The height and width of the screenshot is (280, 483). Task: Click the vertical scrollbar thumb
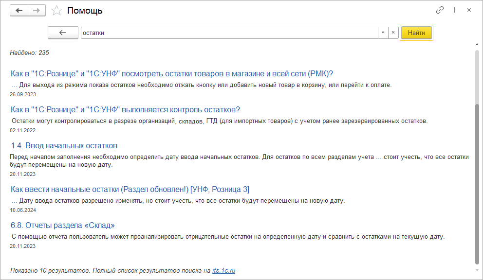(x=477, y=182)
